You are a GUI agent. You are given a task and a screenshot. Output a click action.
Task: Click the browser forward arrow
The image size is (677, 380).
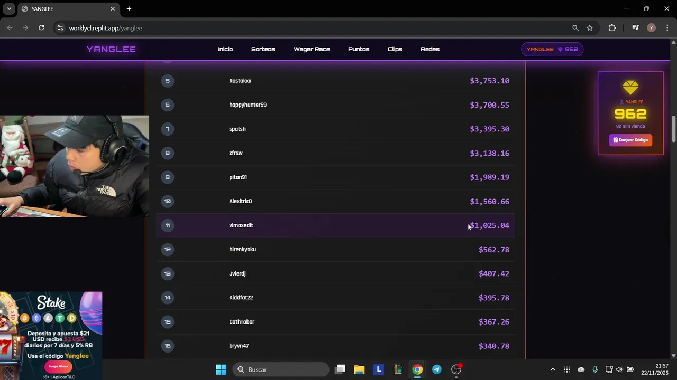click(x=25, y=28)
